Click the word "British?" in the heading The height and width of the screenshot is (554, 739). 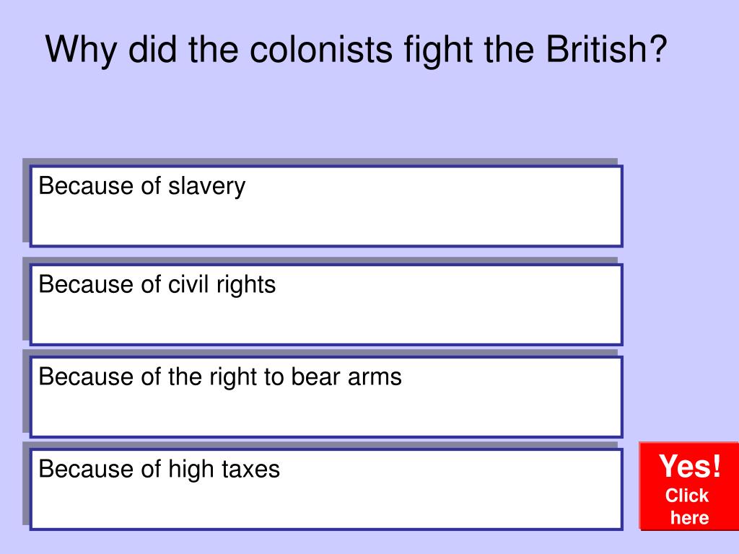pyautogui.click(x=606, y=49)
